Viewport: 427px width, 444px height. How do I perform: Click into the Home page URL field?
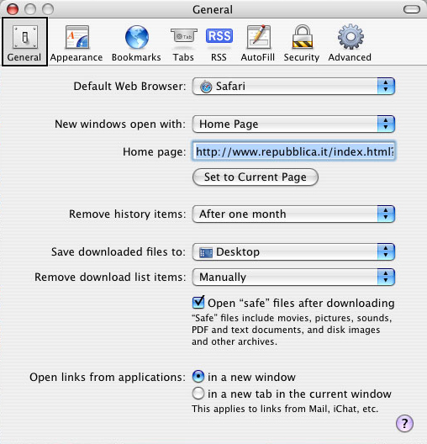click(293, 151)
